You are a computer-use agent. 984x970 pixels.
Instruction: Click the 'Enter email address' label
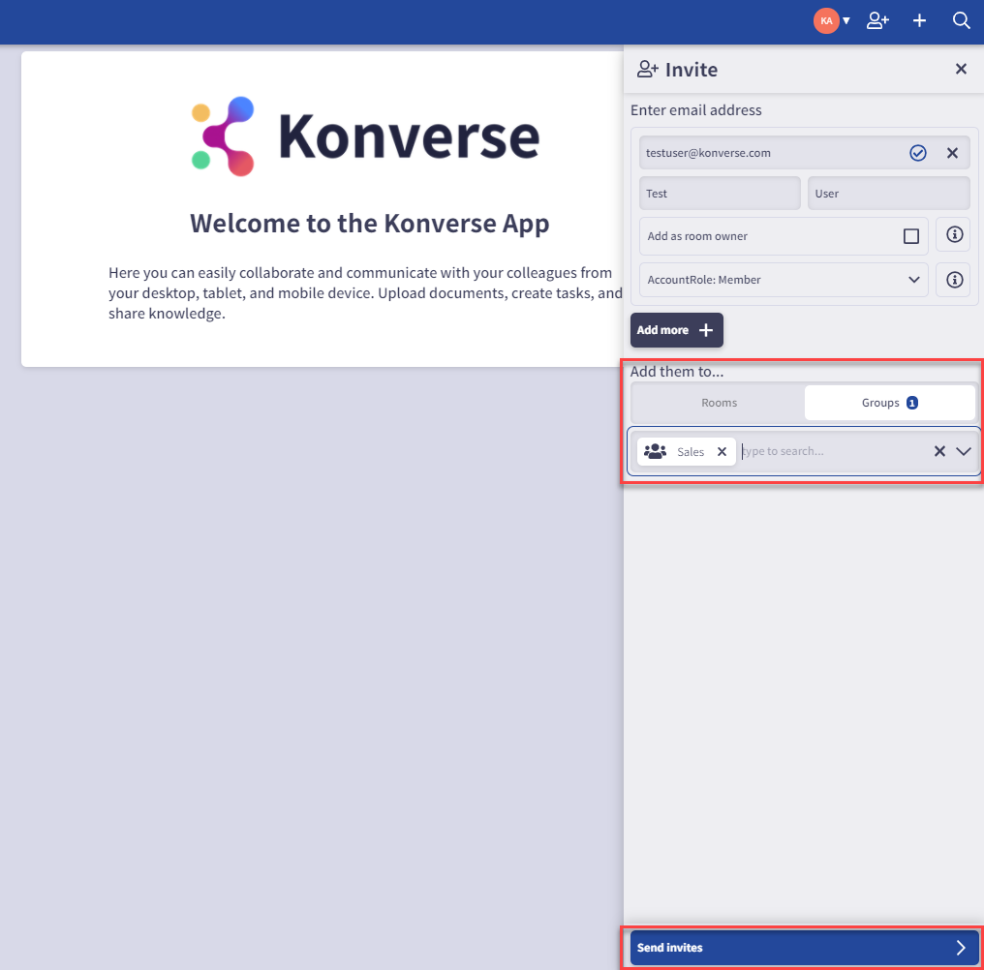696,110
